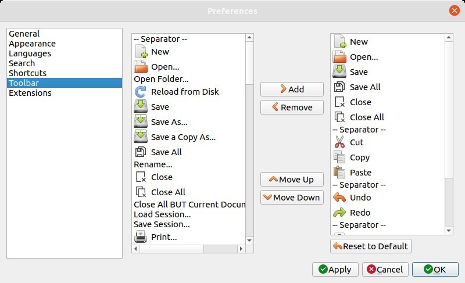This screenshot has width=465, height=283.
Task: Click the Copy icon in current toolbar list
Action: (339, 157)
